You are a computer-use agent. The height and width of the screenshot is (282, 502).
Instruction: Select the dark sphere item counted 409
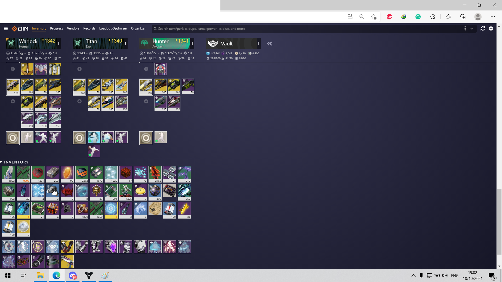point(155,192)
